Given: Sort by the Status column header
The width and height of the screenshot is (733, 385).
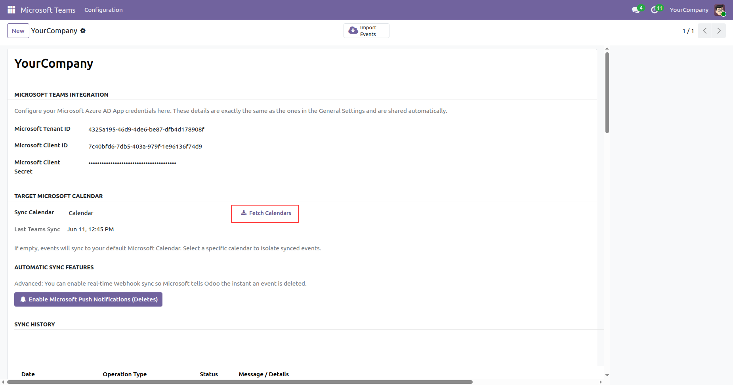Looking at the screenshot, I should point(209,374).
